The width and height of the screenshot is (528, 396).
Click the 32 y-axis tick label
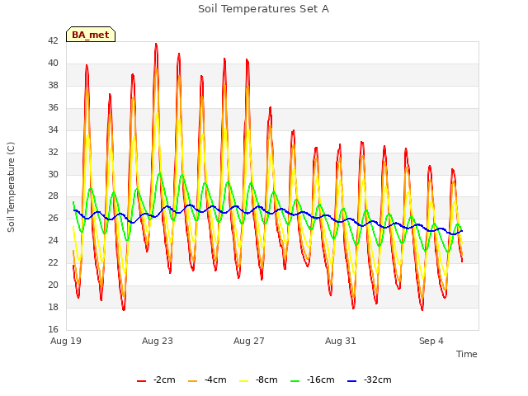point(53,152)
